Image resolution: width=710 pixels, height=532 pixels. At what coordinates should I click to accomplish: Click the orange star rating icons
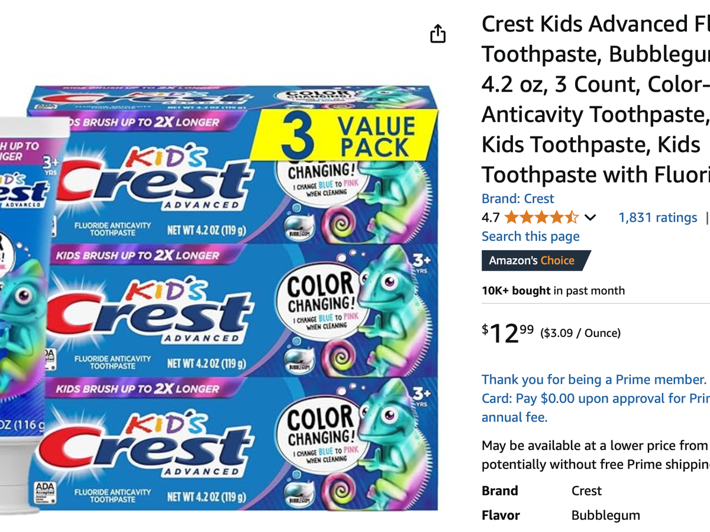click(541, 218)
